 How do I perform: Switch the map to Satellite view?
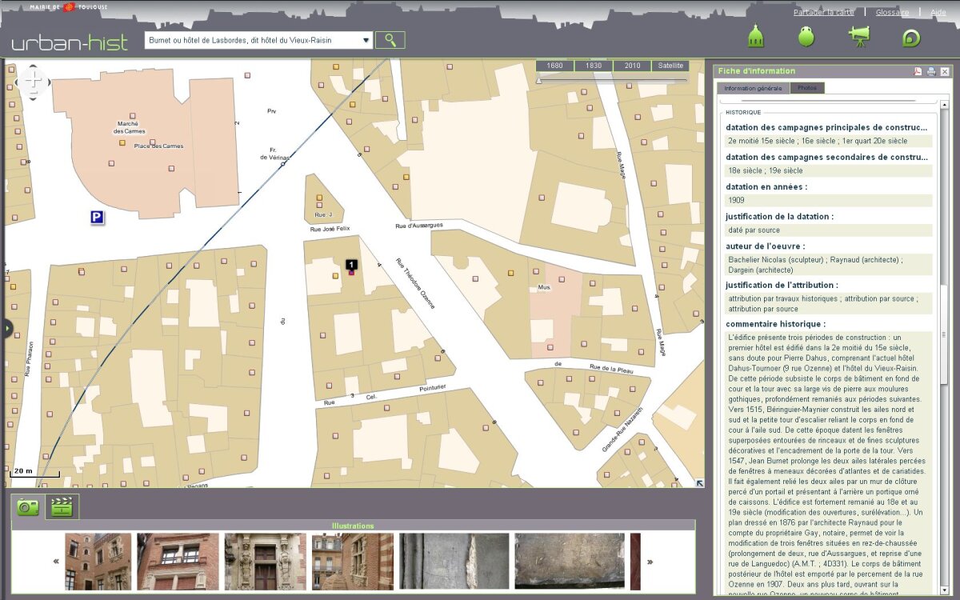(x=670, y=66)
